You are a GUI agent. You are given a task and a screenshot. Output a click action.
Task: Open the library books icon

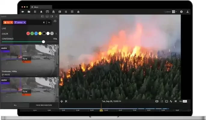[54, 12]
